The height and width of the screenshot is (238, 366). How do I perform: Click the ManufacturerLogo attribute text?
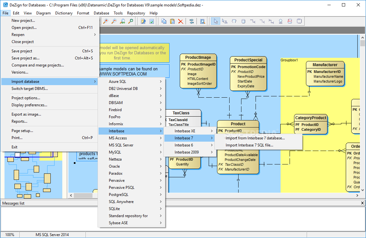click(x=328, y=81)
